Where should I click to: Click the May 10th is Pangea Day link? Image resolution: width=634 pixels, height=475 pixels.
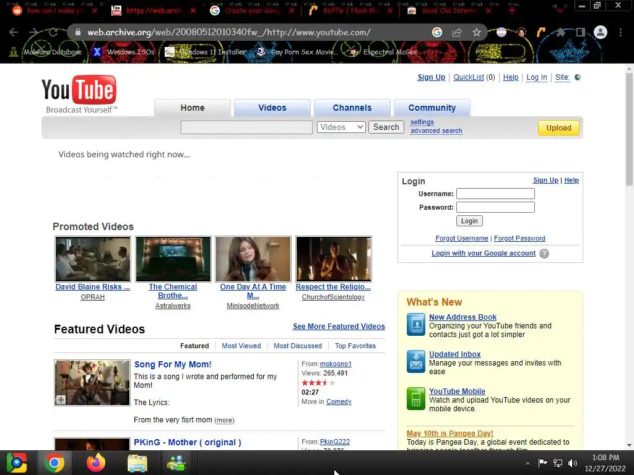[449, 434]
